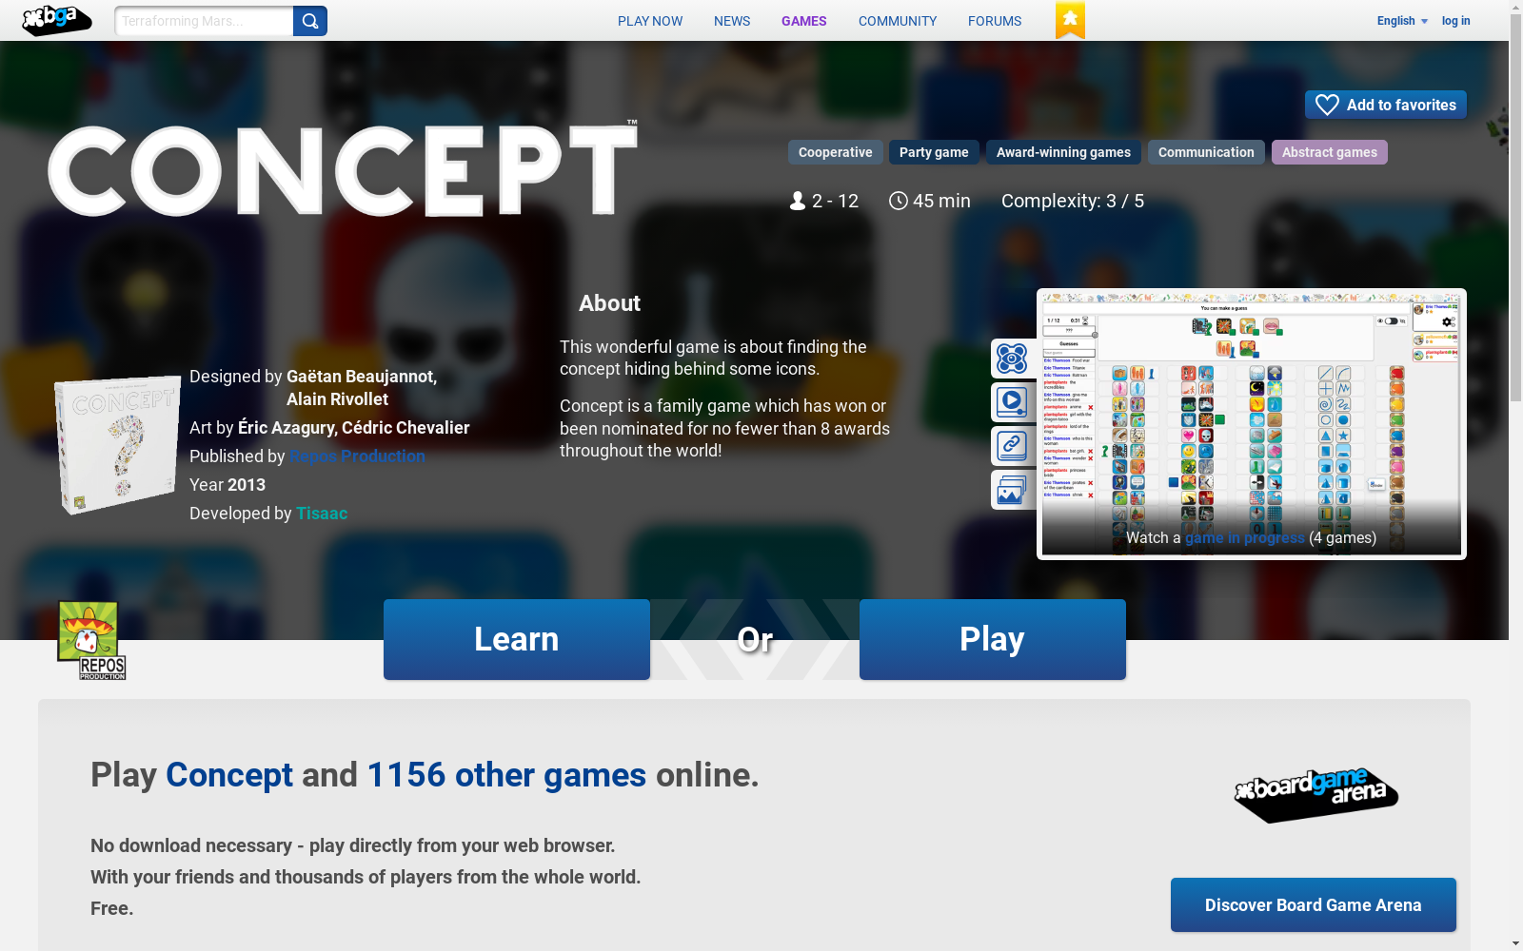Viewport: 1523px width, 951px height.
Task: Open the English language dropdown
Action: [1402, 21]
